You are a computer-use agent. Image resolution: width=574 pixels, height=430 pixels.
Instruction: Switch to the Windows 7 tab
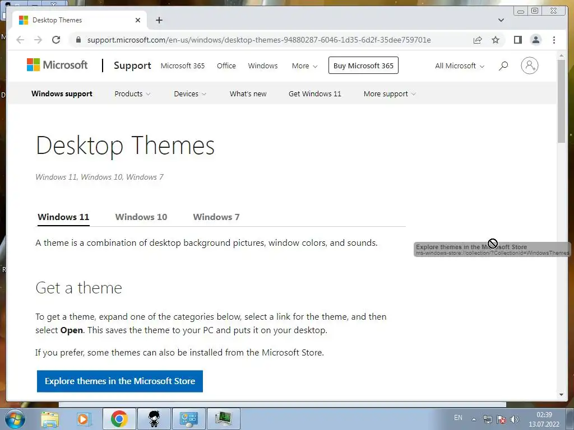(216, 217)
